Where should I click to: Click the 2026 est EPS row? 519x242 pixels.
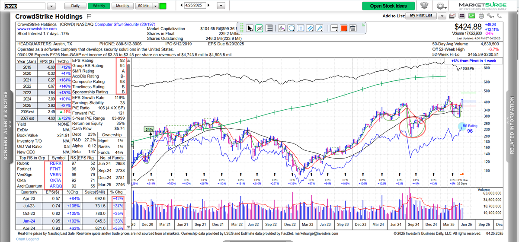pyautogui.click(x=43, y=112)
